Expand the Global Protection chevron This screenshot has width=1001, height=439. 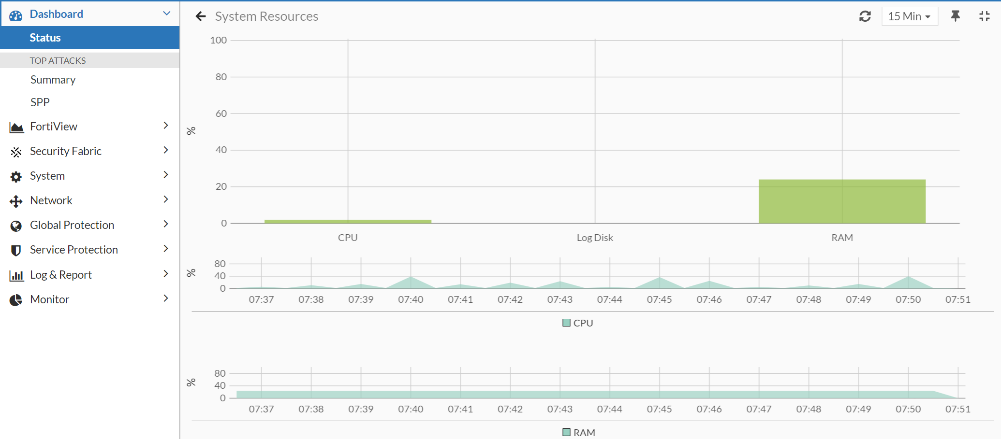tap(166, 224)
